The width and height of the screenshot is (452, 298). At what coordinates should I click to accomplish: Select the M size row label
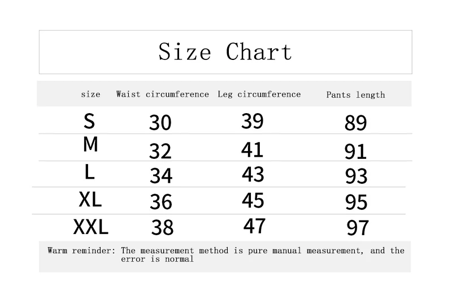click(90, 145)
